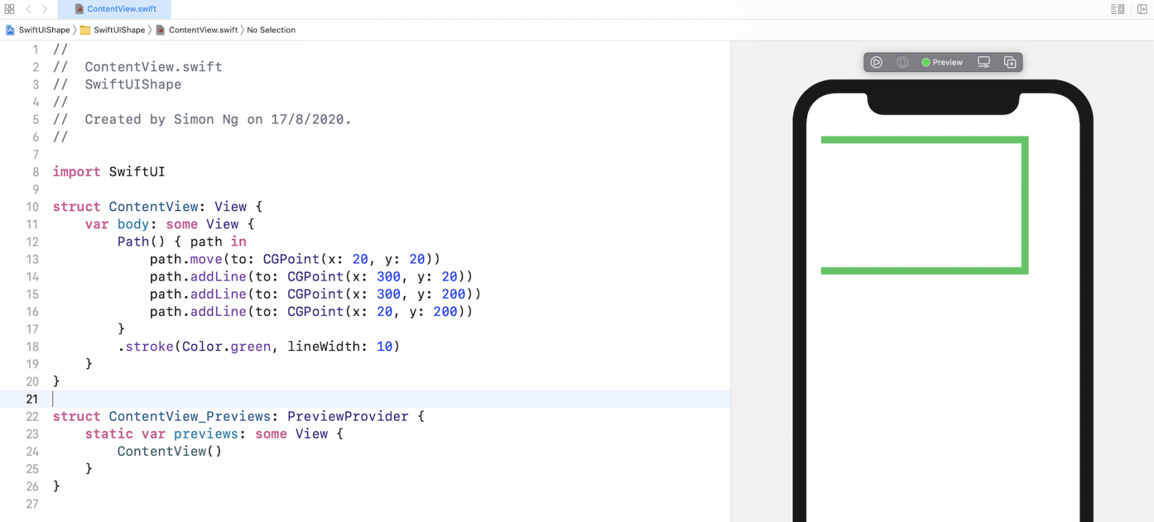Click the duplicate preview icon
The height and width of the screenshot is (522, 1154).
pos(1010,63)
